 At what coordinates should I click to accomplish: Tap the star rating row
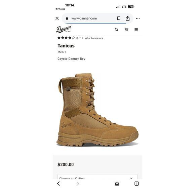(x=66, y=38)
